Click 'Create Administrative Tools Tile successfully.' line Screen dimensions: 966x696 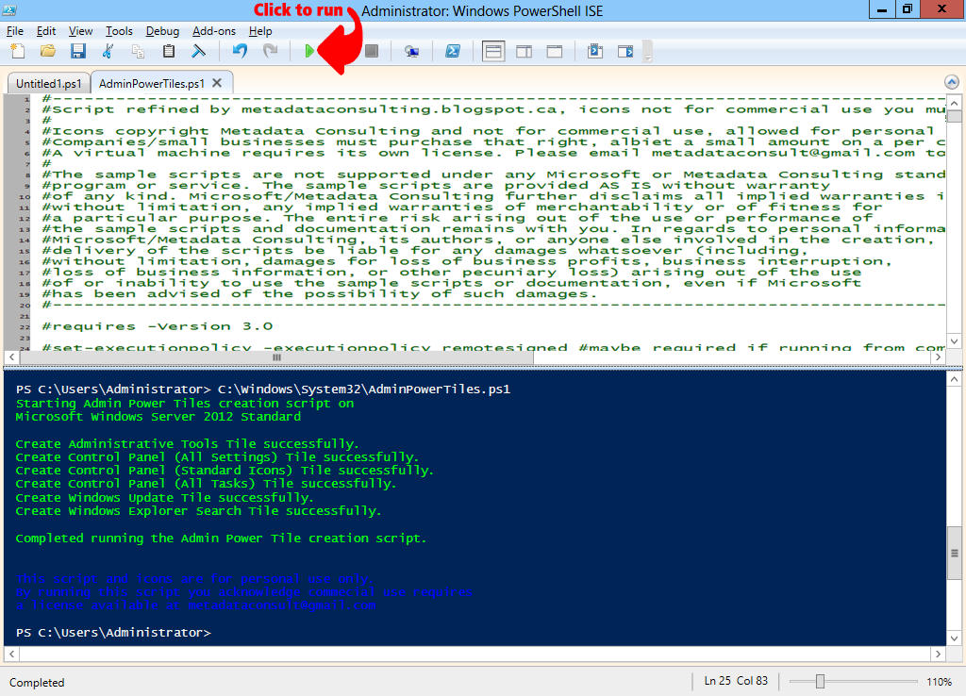[x=187, y=444]
